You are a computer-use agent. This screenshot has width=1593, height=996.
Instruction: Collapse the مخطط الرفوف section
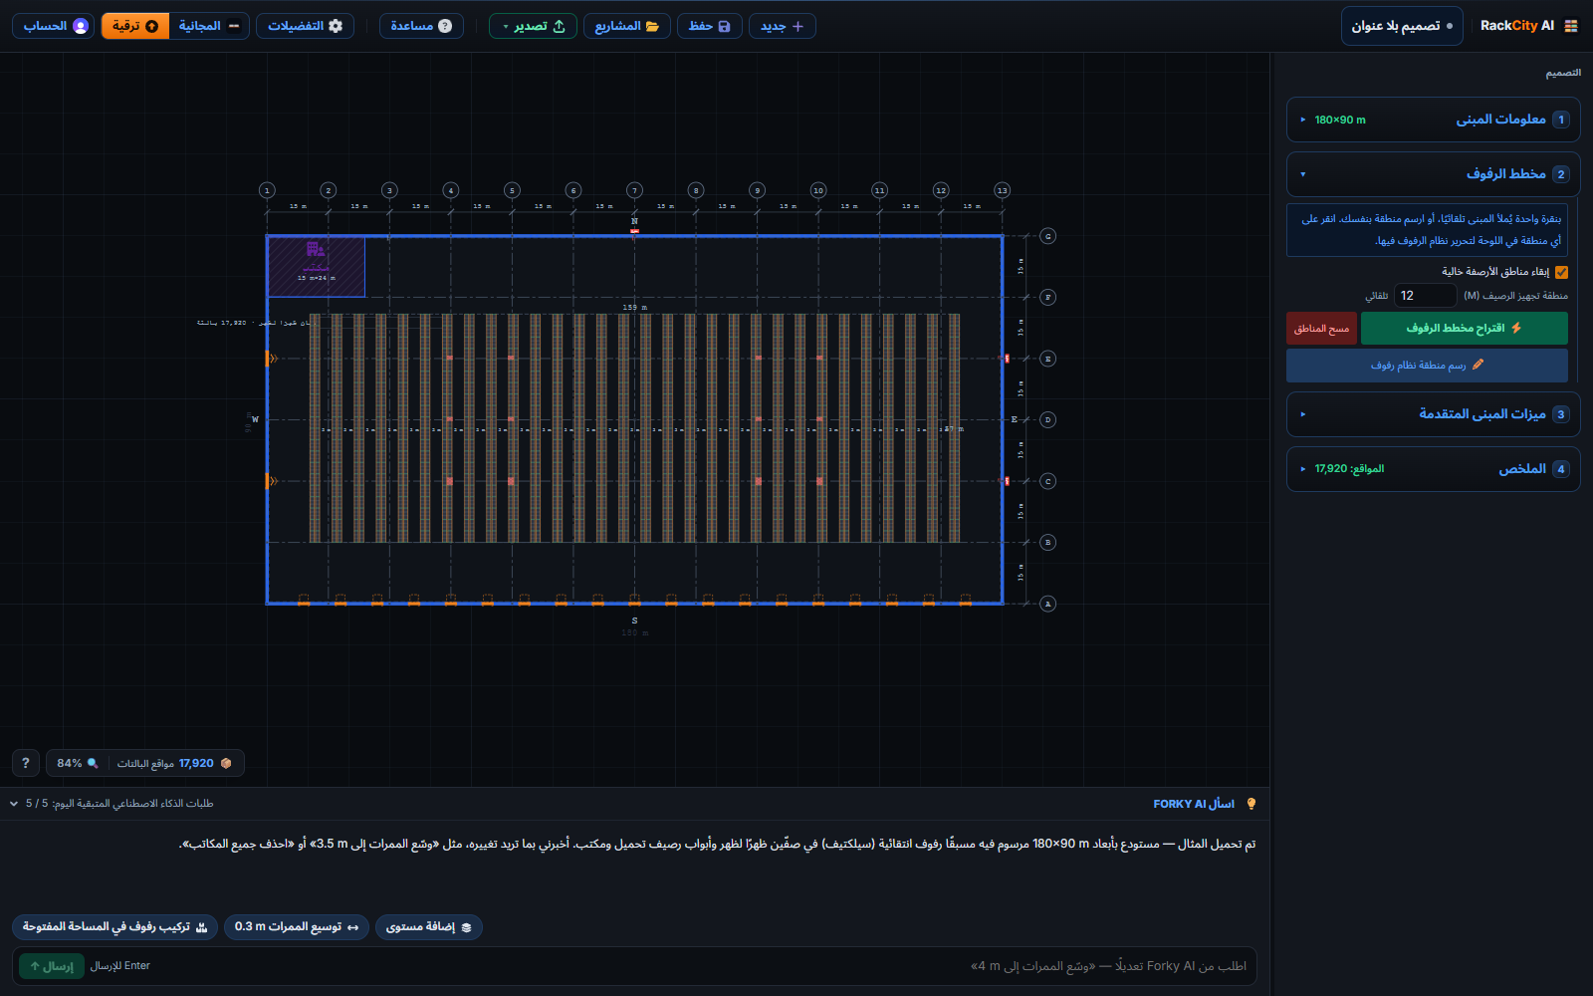click(1433, 174)
